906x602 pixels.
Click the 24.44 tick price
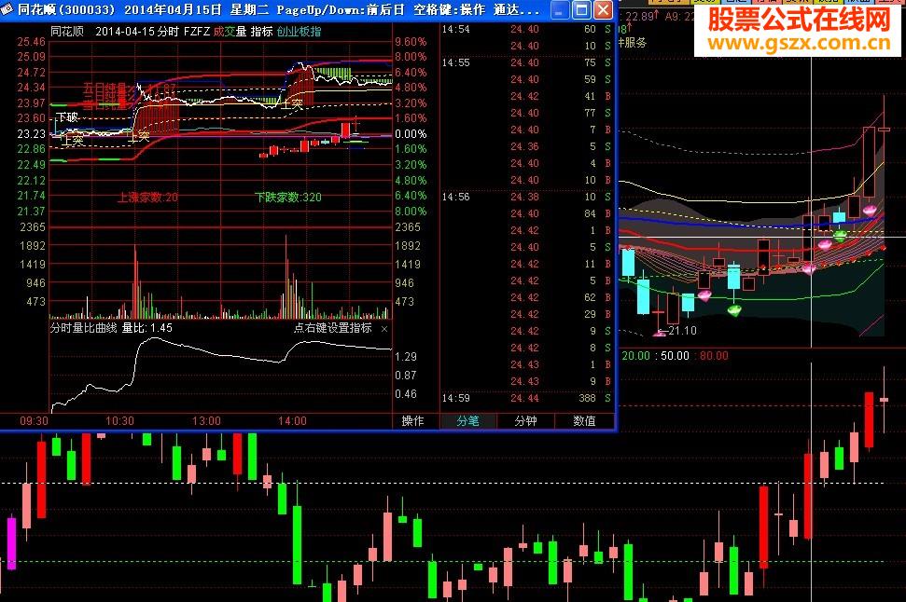tap(524, 398)
